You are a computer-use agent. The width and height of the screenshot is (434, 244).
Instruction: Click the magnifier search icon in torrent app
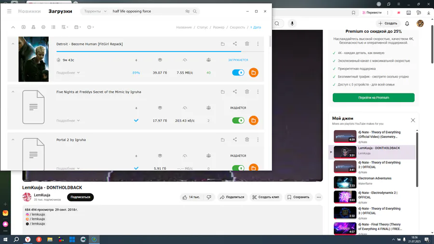tap(195, 12)
